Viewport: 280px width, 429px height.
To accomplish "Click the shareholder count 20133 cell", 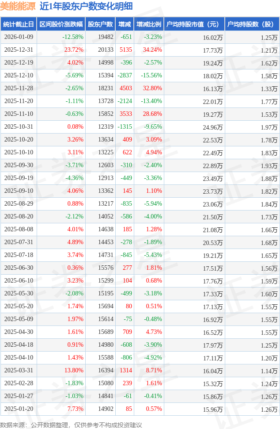I will tap(106, 50).
